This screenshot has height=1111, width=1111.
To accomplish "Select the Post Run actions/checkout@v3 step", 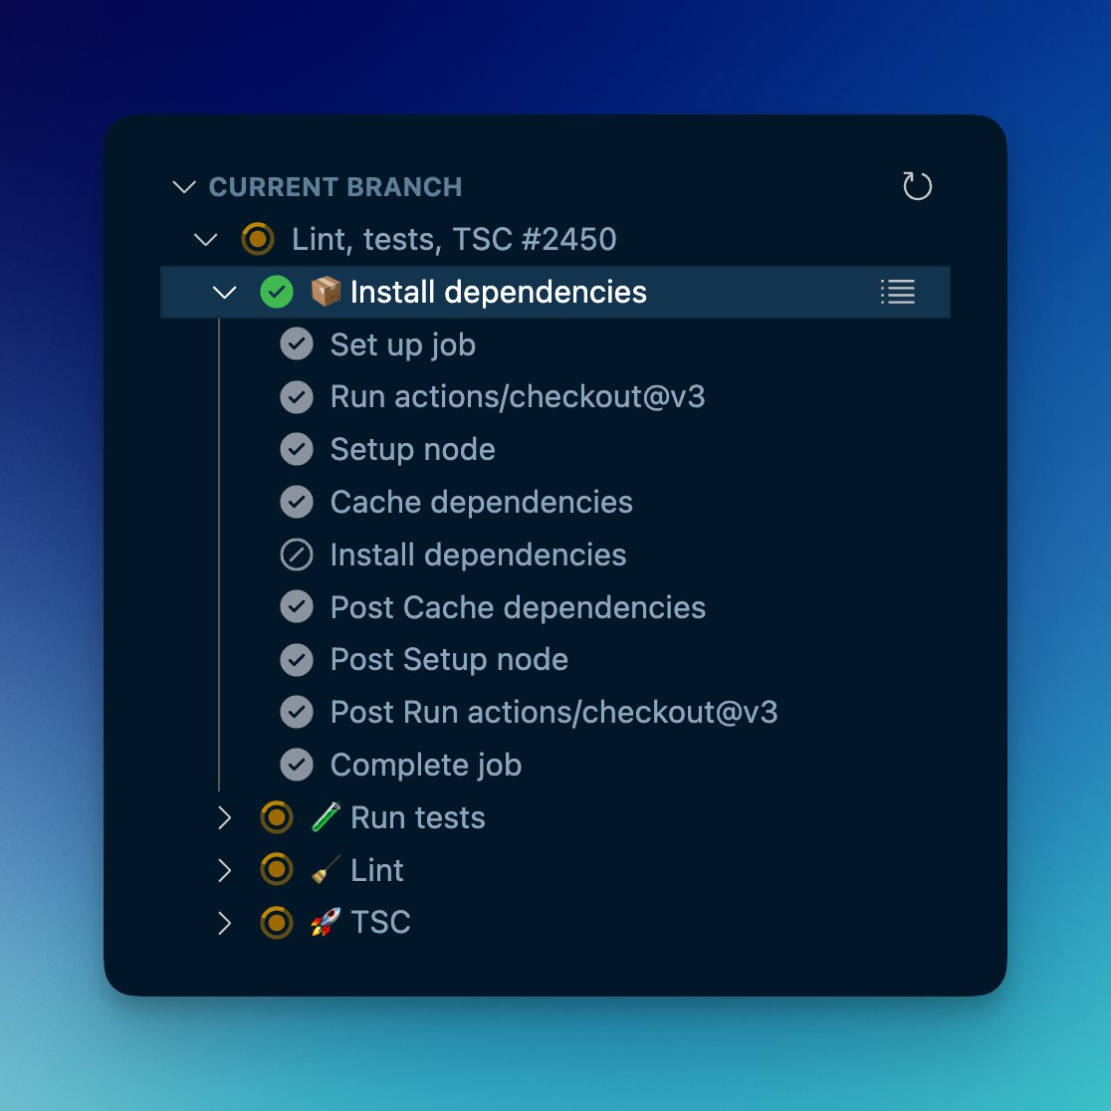I will [555, 712].
